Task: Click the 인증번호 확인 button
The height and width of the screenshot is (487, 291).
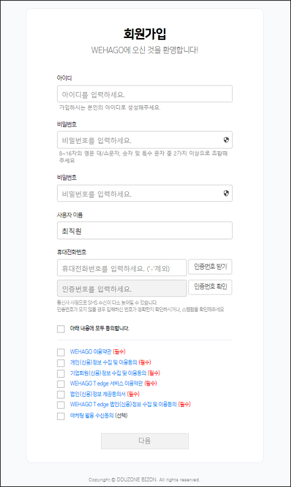Action: 210,287
